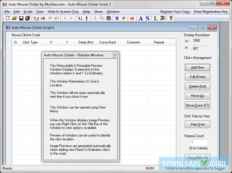Click the Sr column header
The height and width of the screenshot is (173, 232).
[16, 42]
